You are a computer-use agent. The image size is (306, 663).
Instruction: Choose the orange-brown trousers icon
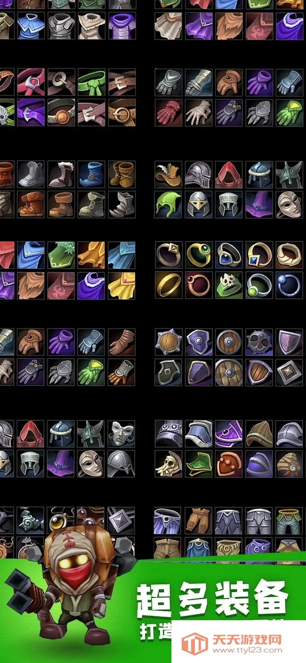tap(198, 521)
